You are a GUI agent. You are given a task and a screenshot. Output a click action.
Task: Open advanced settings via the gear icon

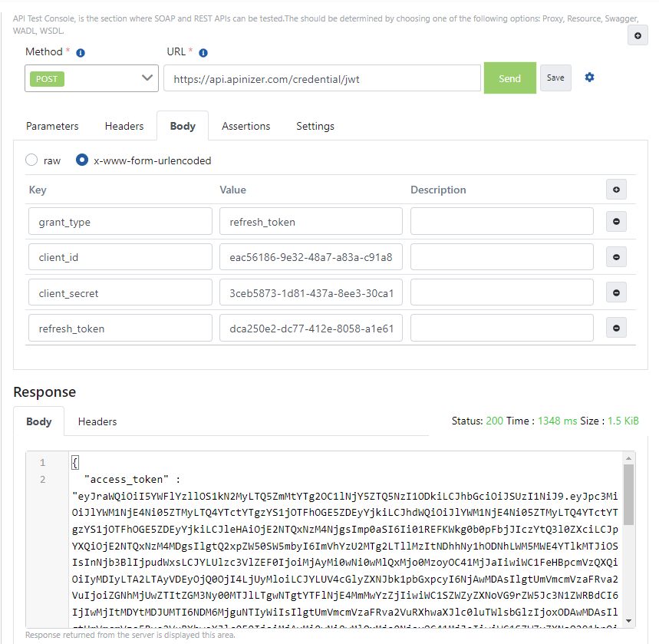[x=588, y=78]
